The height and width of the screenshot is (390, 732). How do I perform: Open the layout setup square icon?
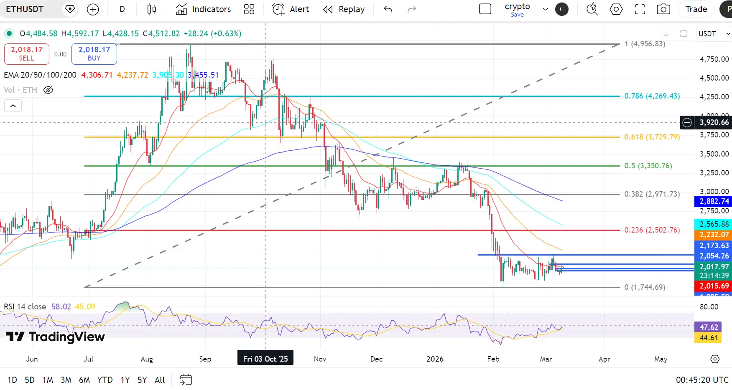click(x=485, y=9)
